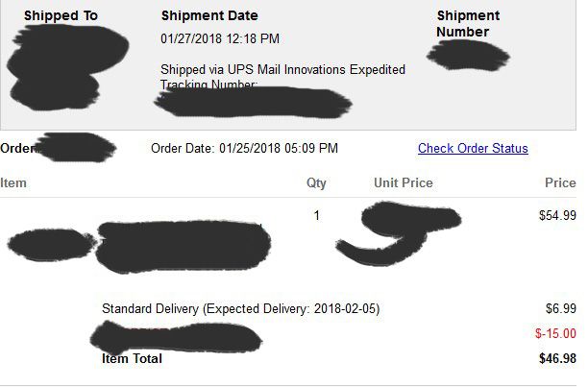Click the Price column header
Viewport: 588px width, 387px height.
coord(559,182)
